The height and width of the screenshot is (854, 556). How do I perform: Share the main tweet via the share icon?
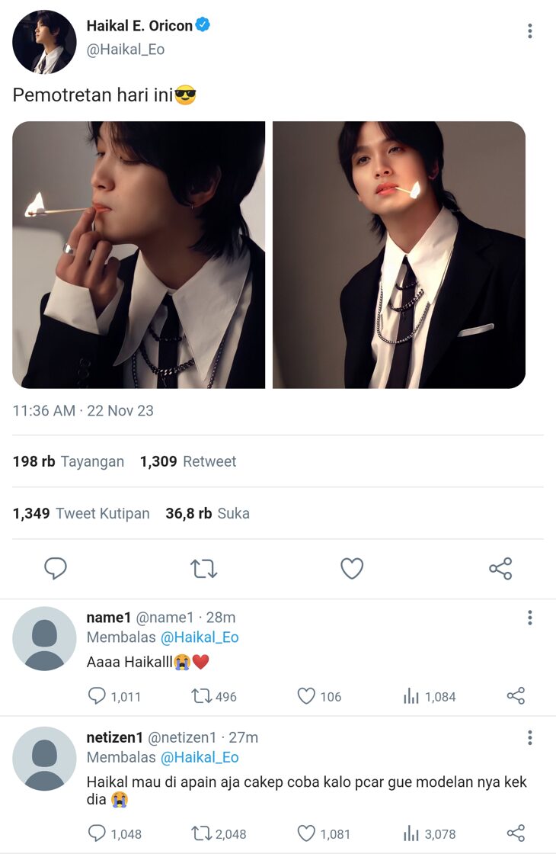coord(500,569)
